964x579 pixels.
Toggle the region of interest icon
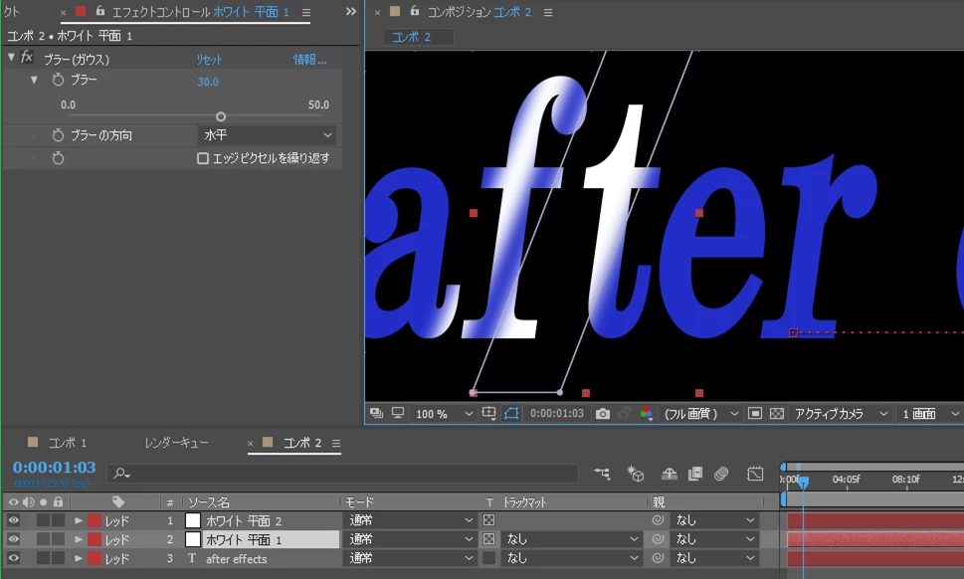click(x=755, y=413)
